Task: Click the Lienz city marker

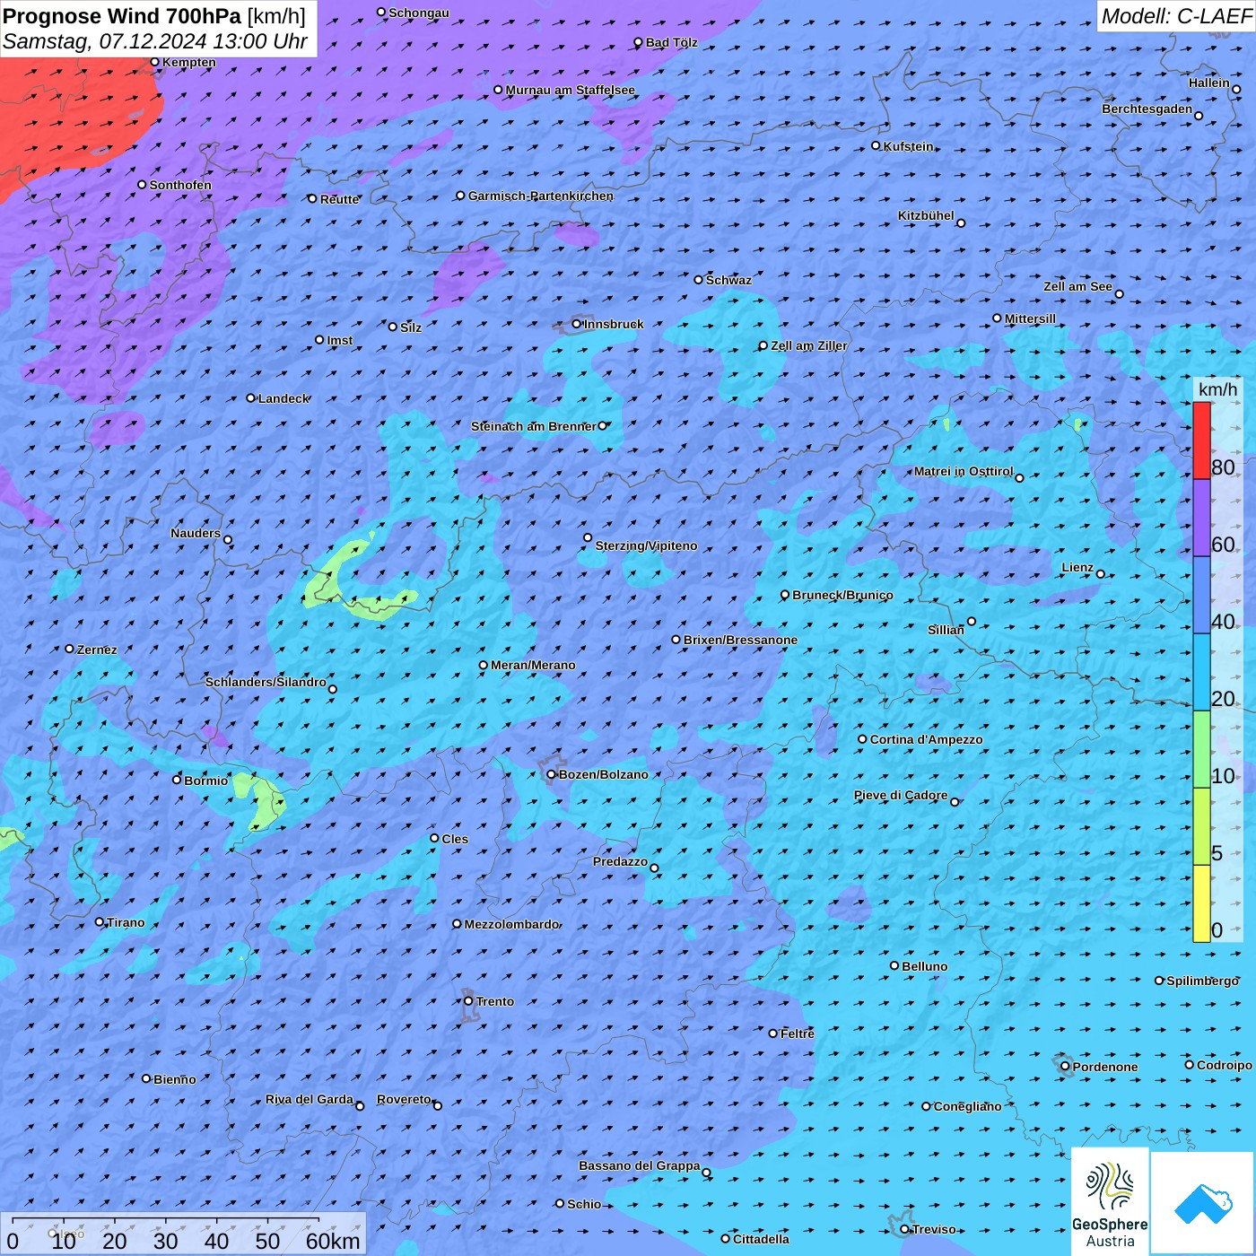Action: point(1101,574)
